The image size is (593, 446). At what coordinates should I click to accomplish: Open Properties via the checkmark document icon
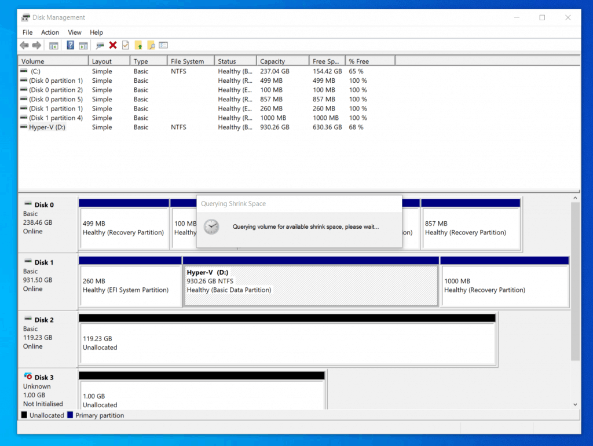click(x=125, y=45)
